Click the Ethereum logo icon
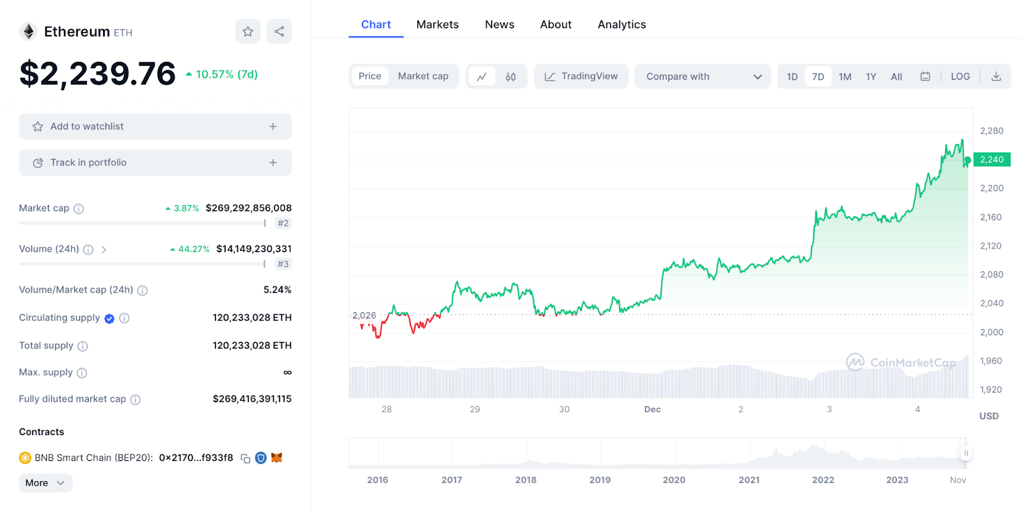 click(28, 31)
